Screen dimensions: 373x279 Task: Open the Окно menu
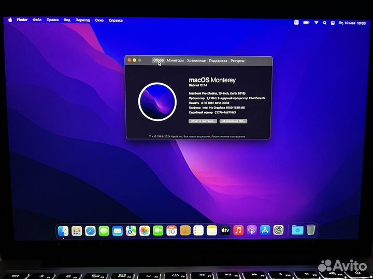[x=99, y=20]
